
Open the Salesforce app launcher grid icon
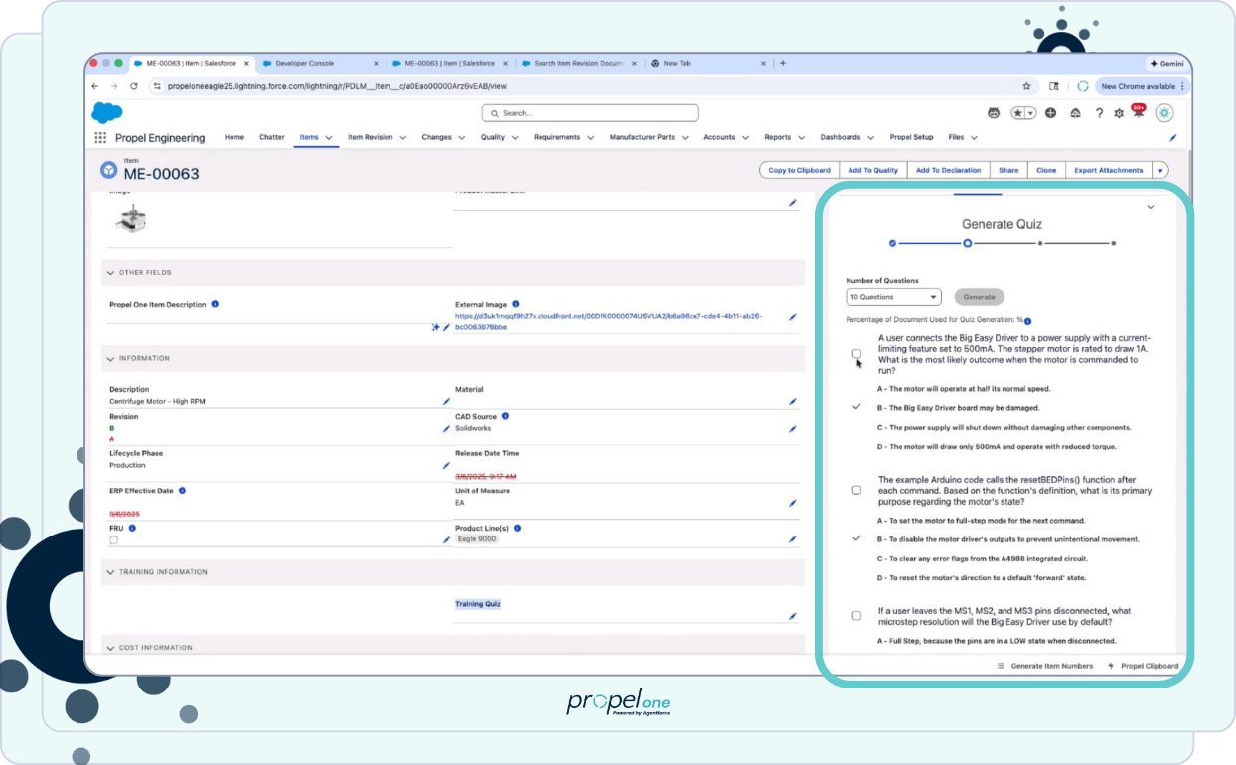click(100, 138)
